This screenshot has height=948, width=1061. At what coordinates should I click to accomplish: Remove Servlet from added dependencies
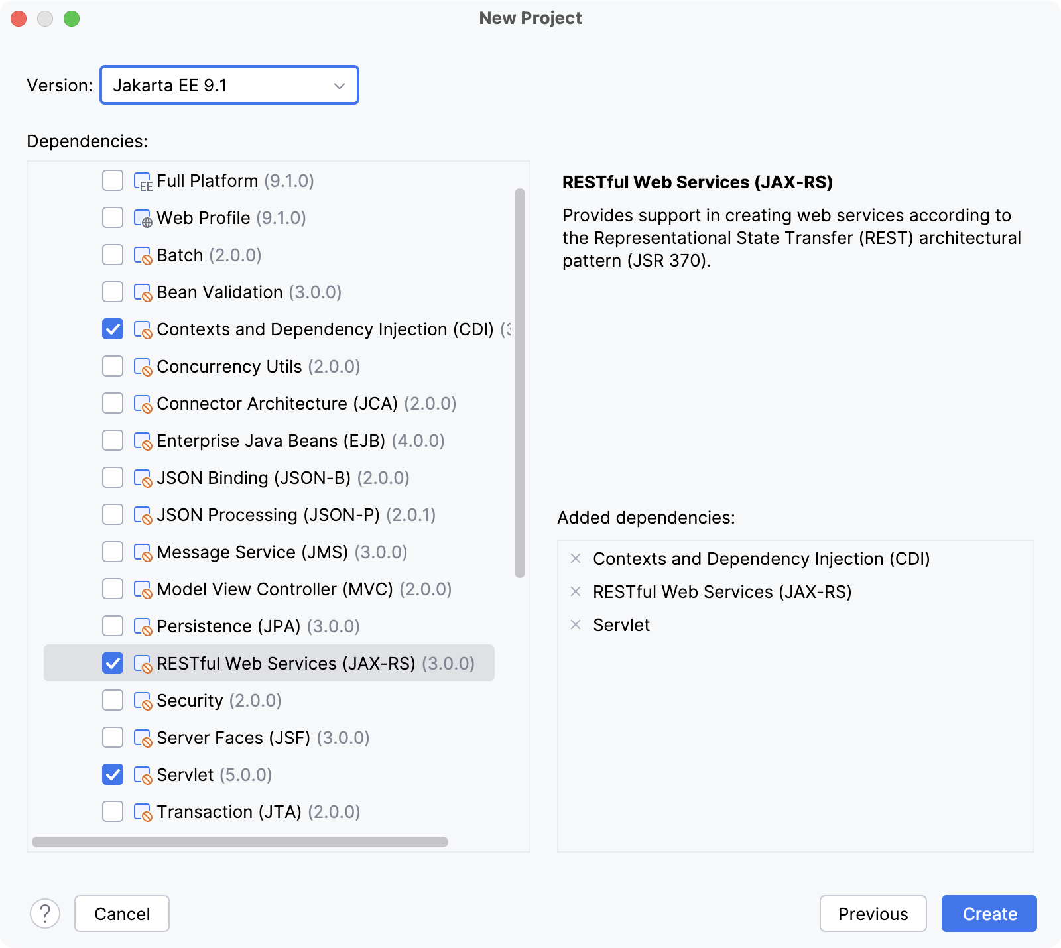[x=574, y=624]
